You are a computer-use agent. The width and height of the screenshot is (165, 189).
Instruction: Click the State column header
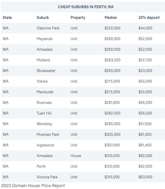click(x=7, y=17)
